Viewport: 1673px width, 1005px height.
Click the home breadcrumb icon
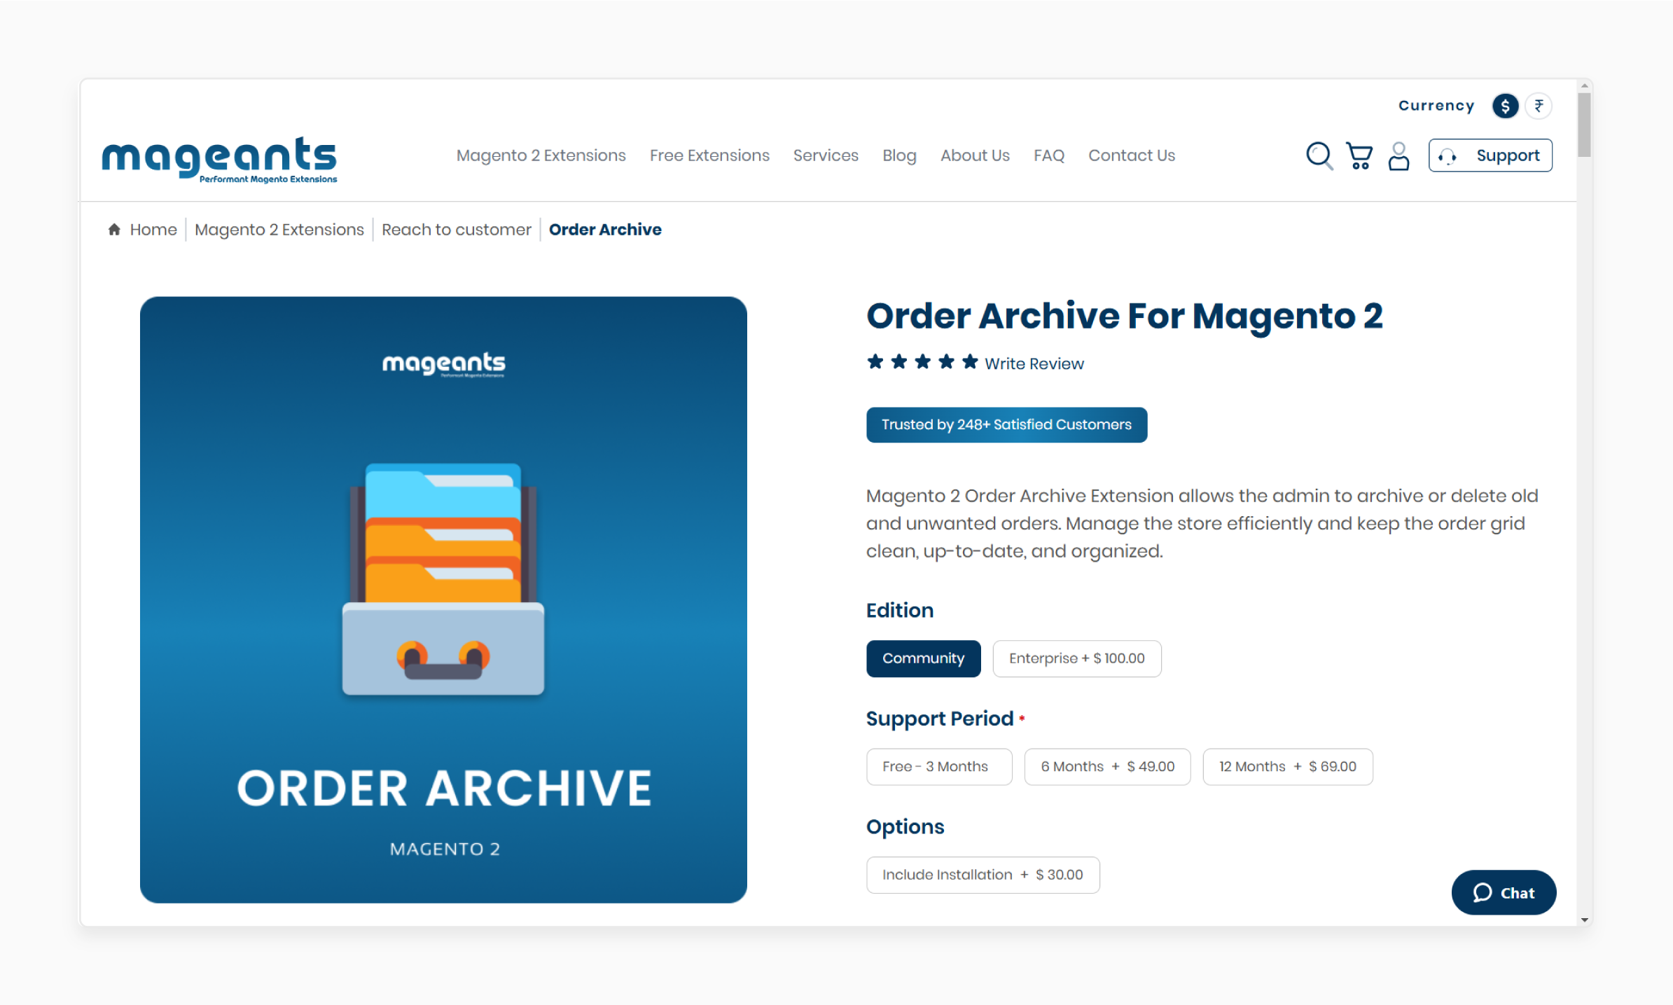coord(113,230)
